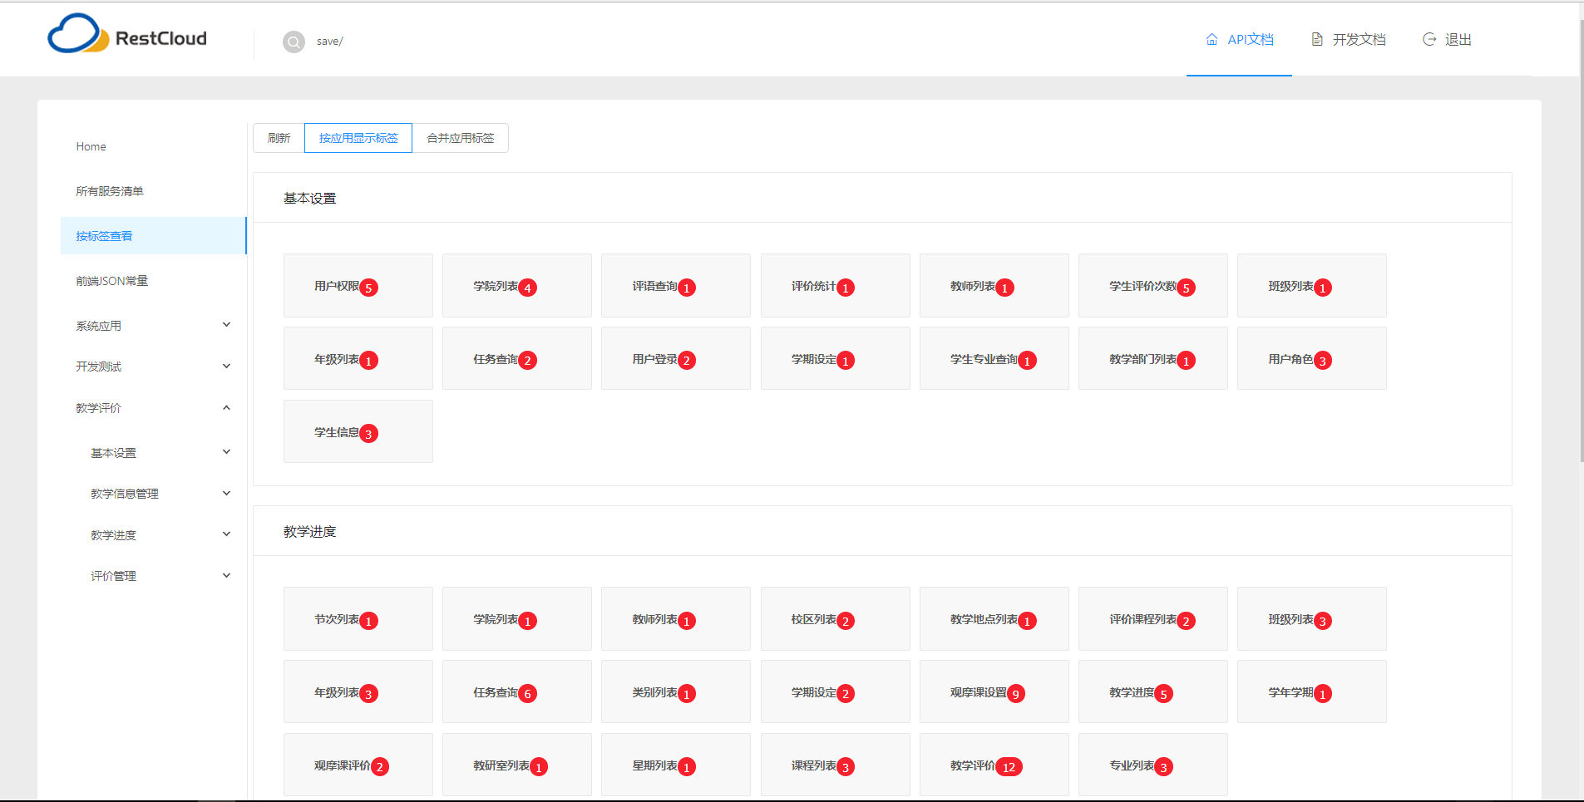This screenshot has height=802, width=1584.
Task: Open the 学生评价次数 tag card
Action: click(1153, 286)
